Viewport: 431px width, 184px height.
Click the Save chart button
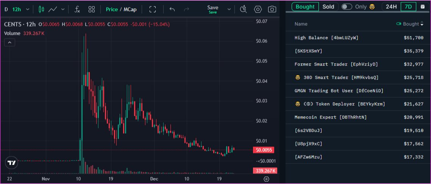point(213,9)
